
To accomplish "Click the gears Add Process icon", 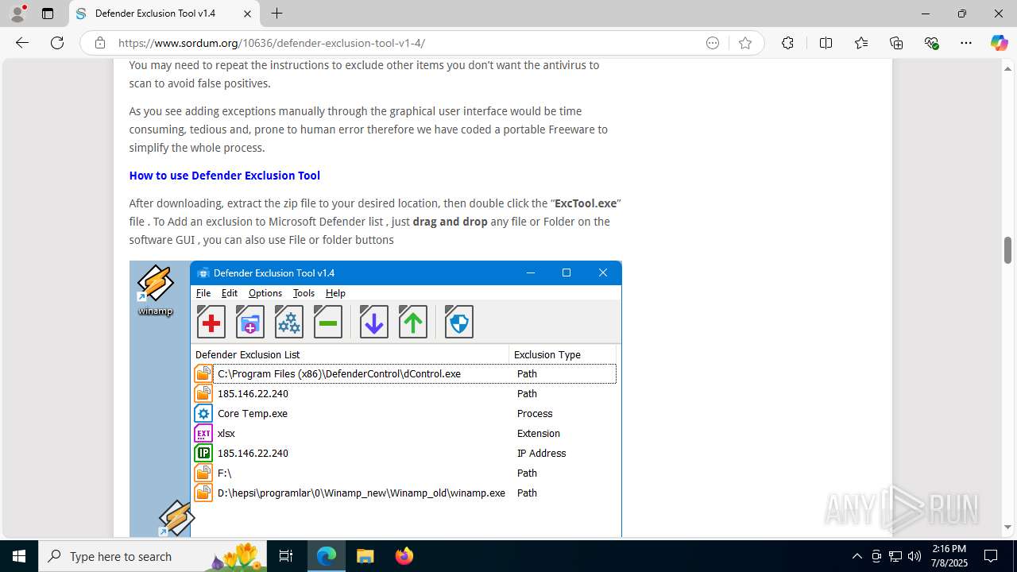I will coord(289,323).
